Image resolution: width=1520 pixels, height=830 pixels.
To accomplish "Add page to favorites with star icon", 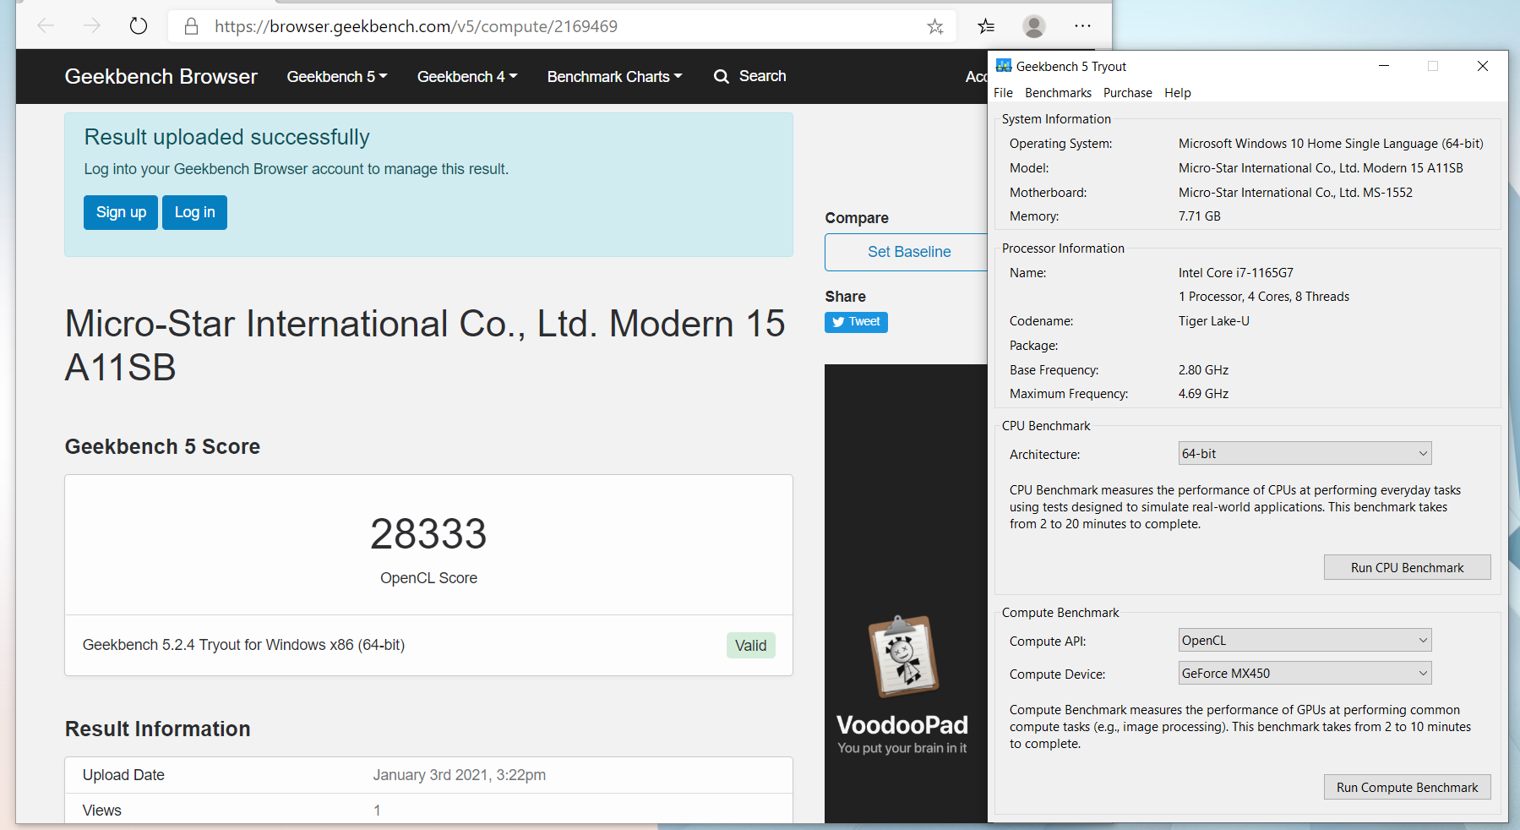I will click(934, 26).
